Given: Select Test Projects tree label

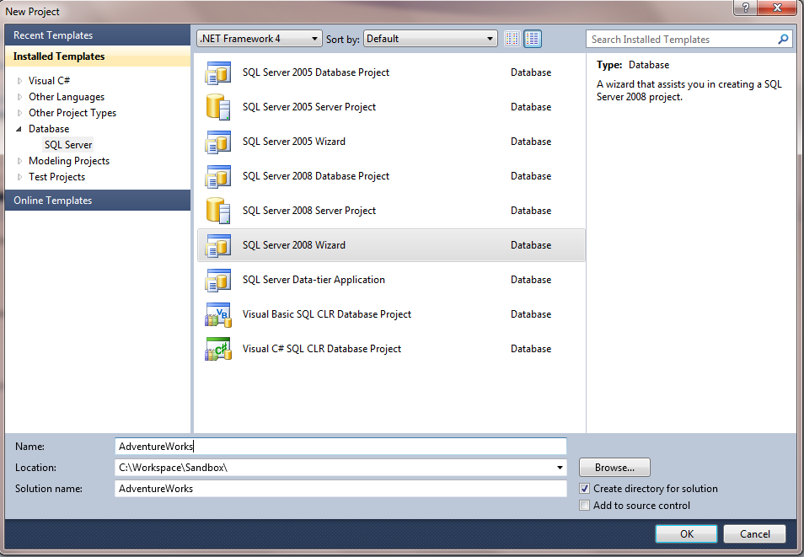Looking at the screenshot, I should pos(56,176).
